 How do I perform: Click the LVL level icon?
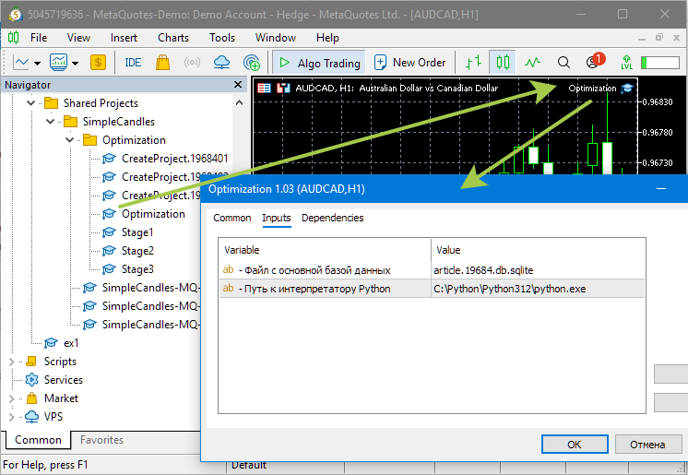pos(626,63)
